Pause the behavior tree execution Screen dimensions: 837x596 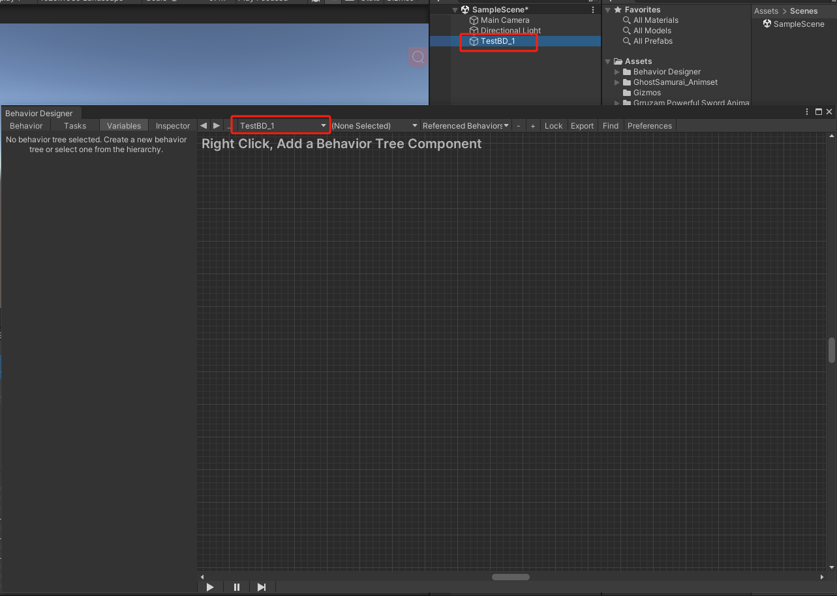(237, 587)
